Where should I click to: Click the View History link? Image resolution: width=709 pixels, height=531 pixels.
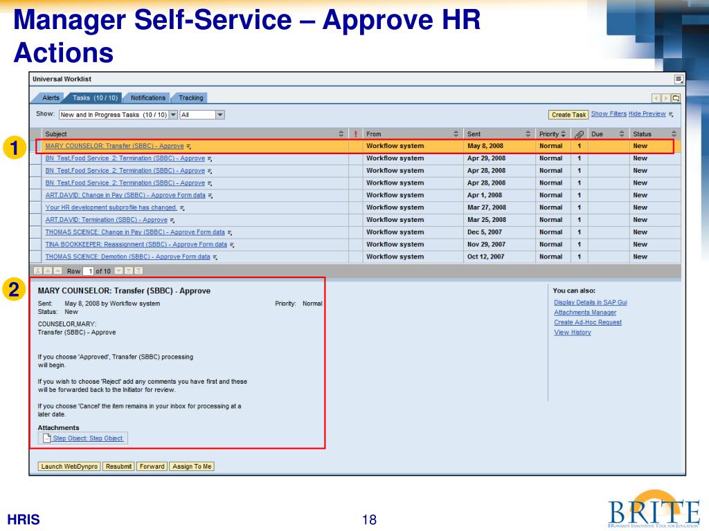573,333
